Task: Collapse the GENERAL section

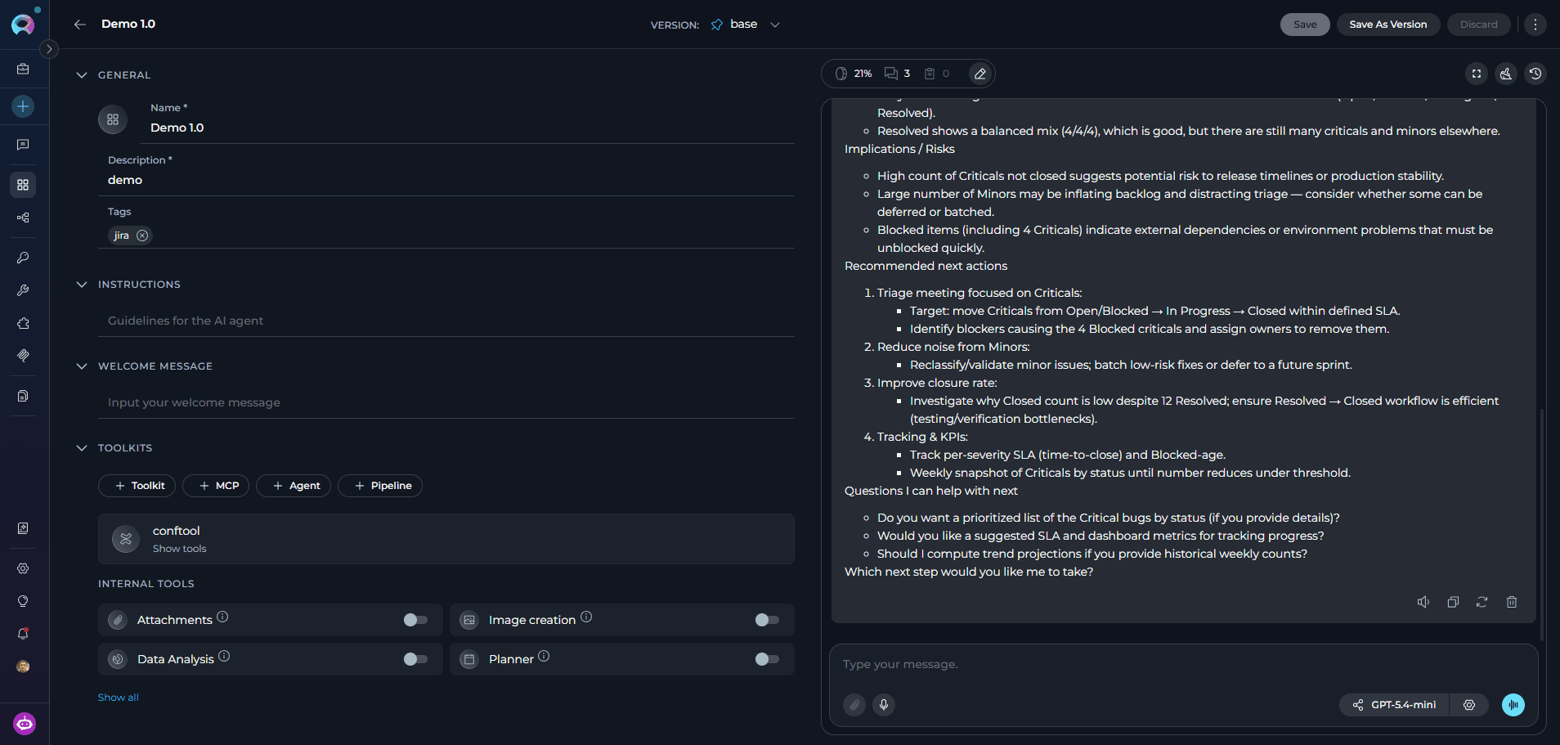Action: tap(82, 75)
